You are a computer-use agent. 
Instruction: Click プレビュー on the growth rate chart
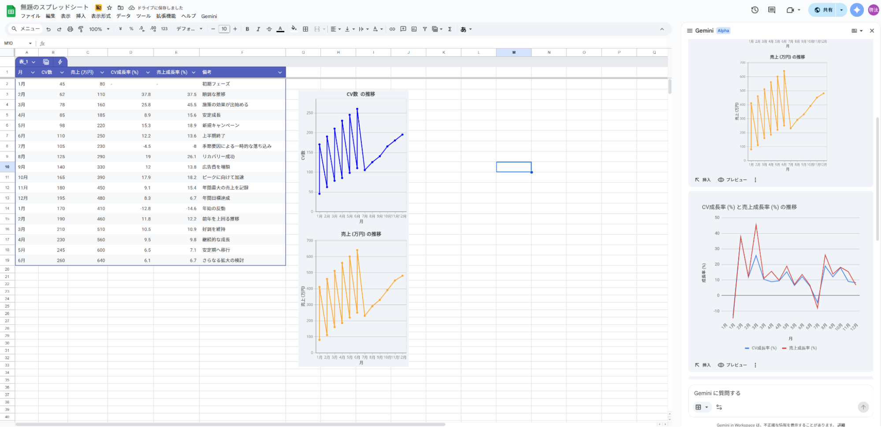coord(732,365)
